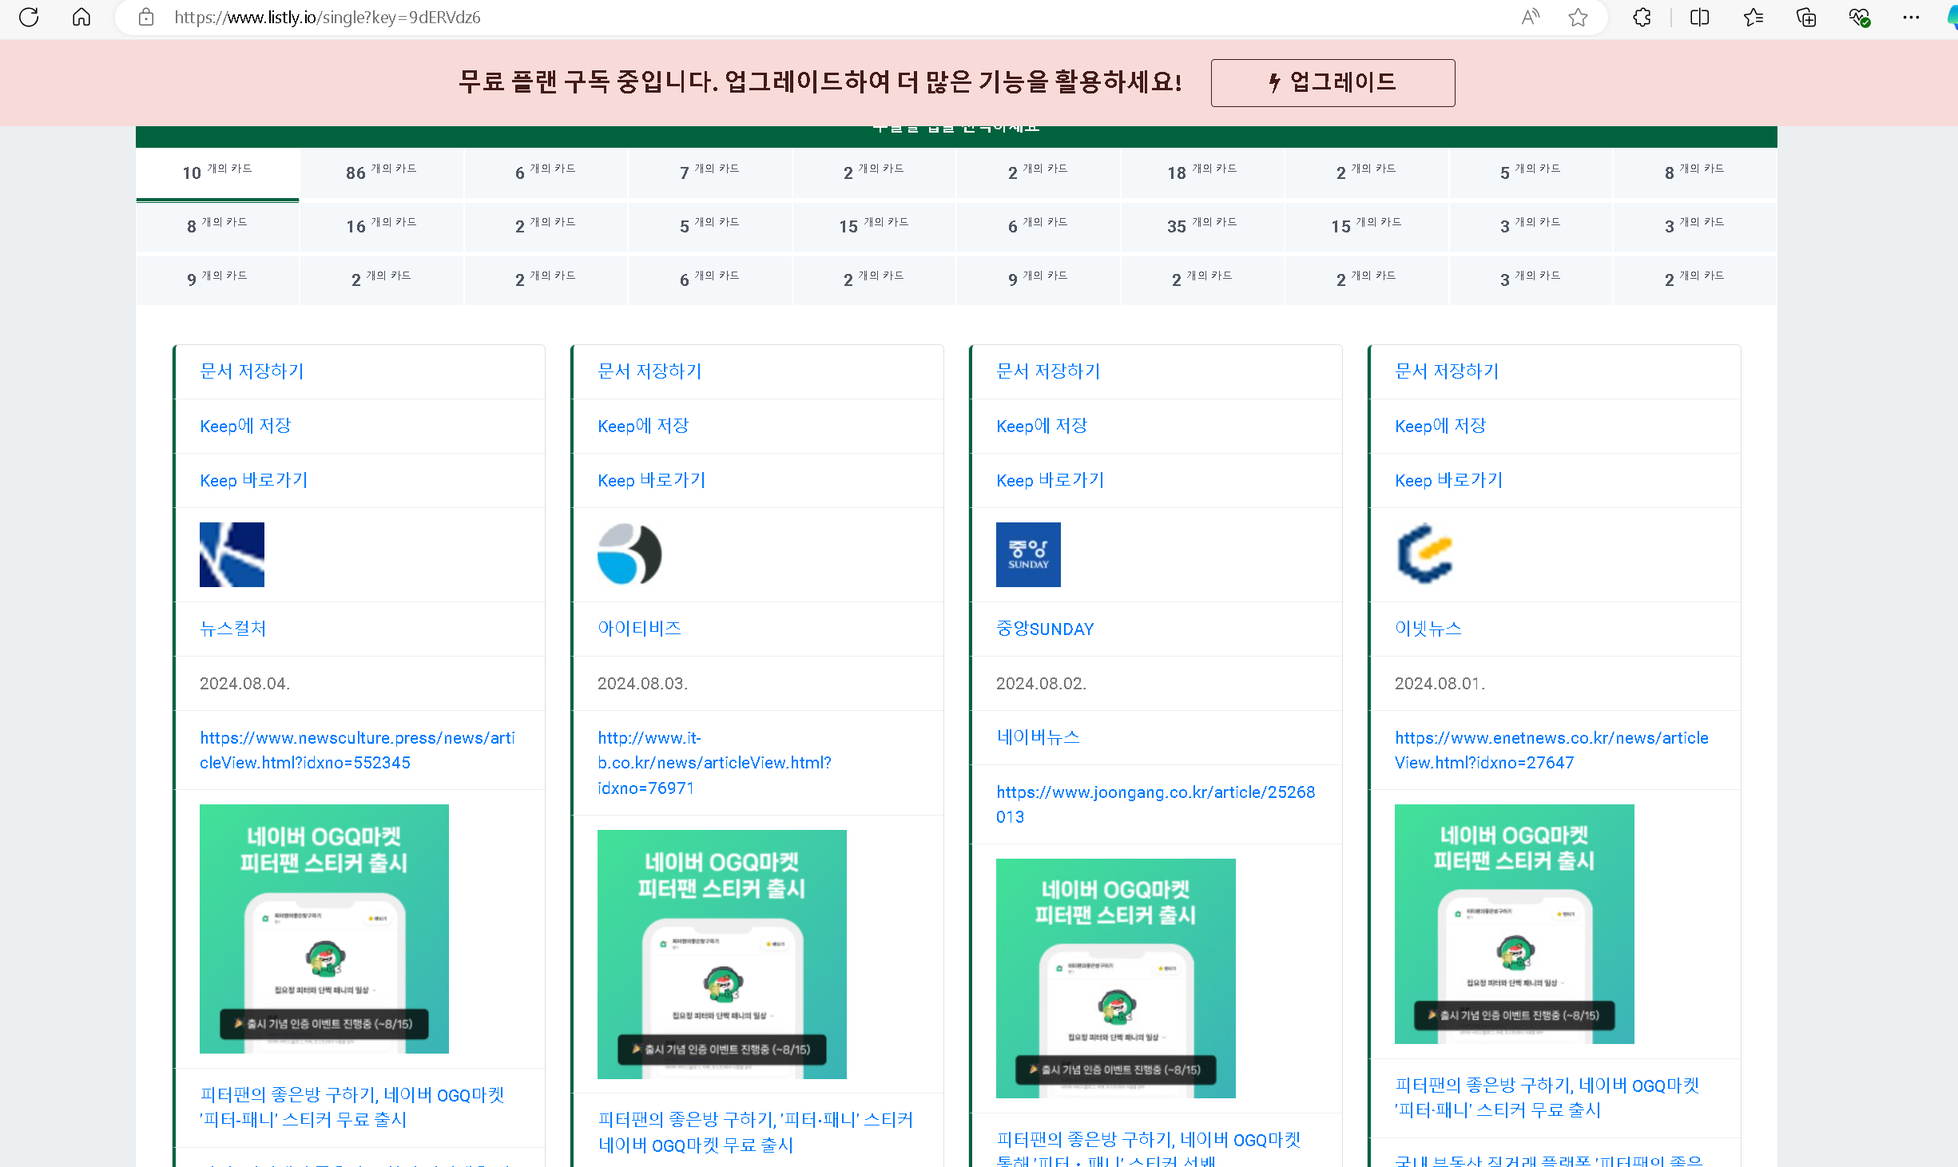1958x1167 pixels.
Task: Open the enetnews.co.kr article URL
Action: (x=1551, y=750)
